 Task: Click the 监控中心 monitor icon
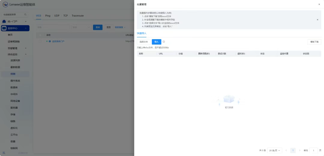[4, 28]
